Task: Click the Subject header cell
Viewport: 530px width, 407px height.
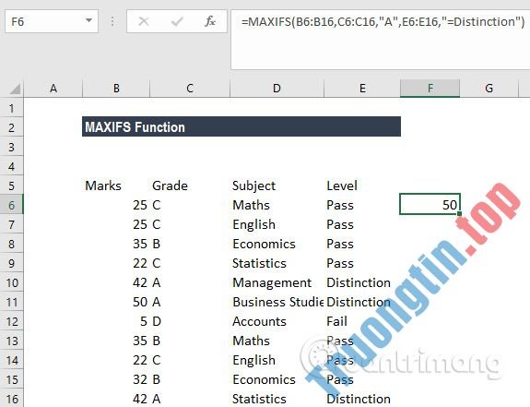Action: (277, 186)
